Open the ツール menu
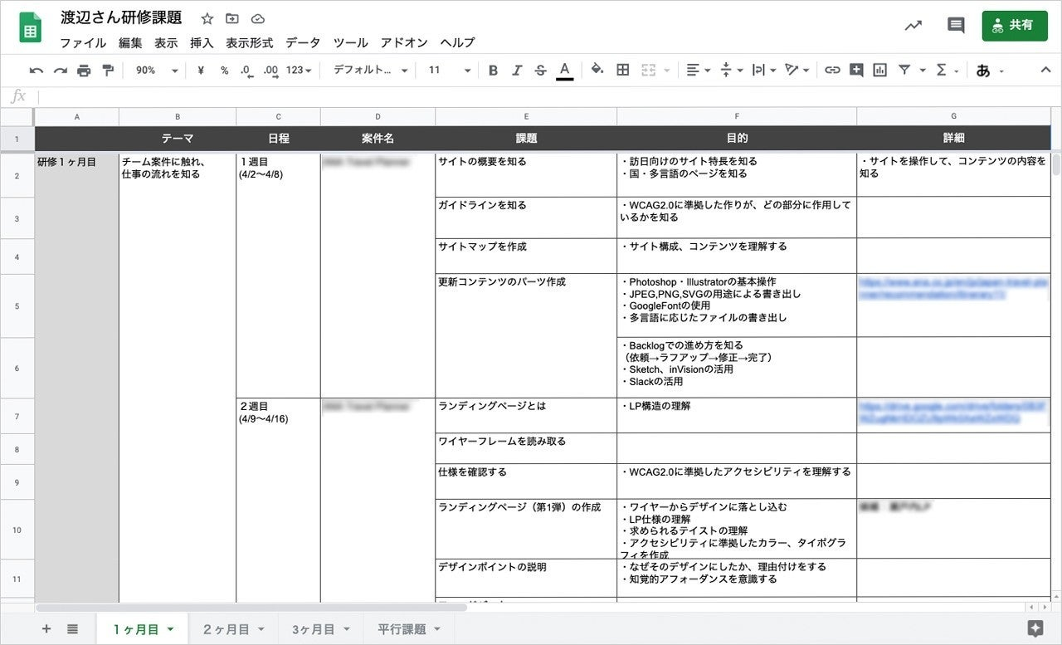The height and width of the screenshot is (645, 1062). 351,43
